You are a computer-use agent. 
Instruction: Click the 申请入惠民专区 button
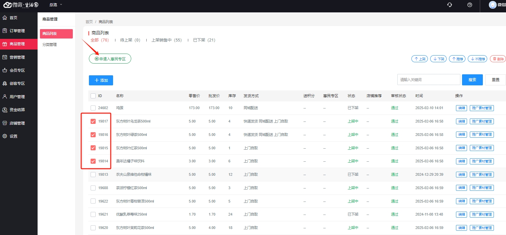coord(110,59)
